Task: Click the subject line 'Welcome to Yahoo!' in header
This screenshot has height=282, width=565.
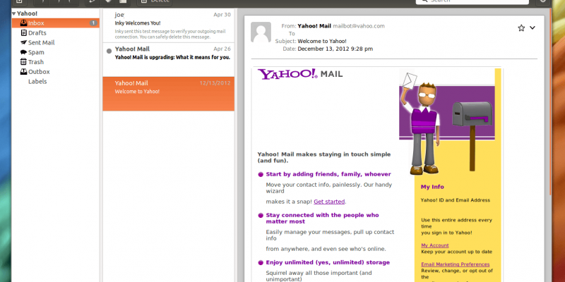Action: (322, 42)
